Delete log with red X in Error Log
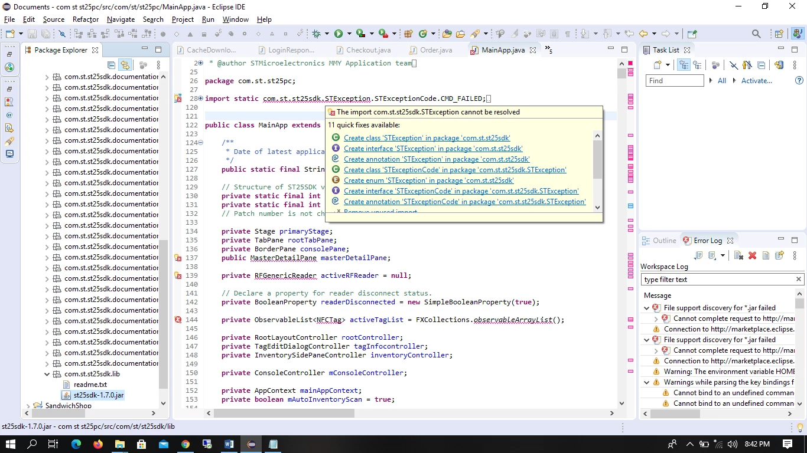 click(x=752, y=255)
